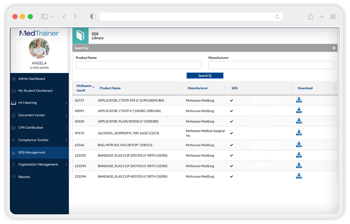This screenshot has width=350, height=224.
Task: Open browser share icon
Action: tap(311, 17)
